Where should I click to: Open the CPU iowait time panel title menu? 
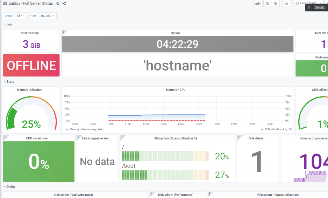click(37, 138)
